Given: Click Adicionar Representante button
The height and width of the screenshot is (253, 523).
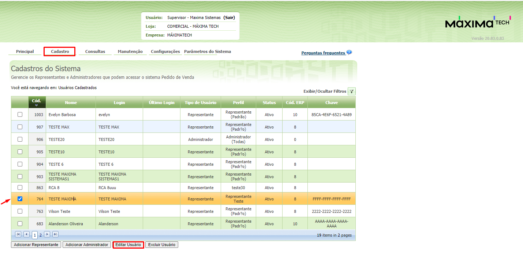Looking at the screenshot, I should click(36, 245).
